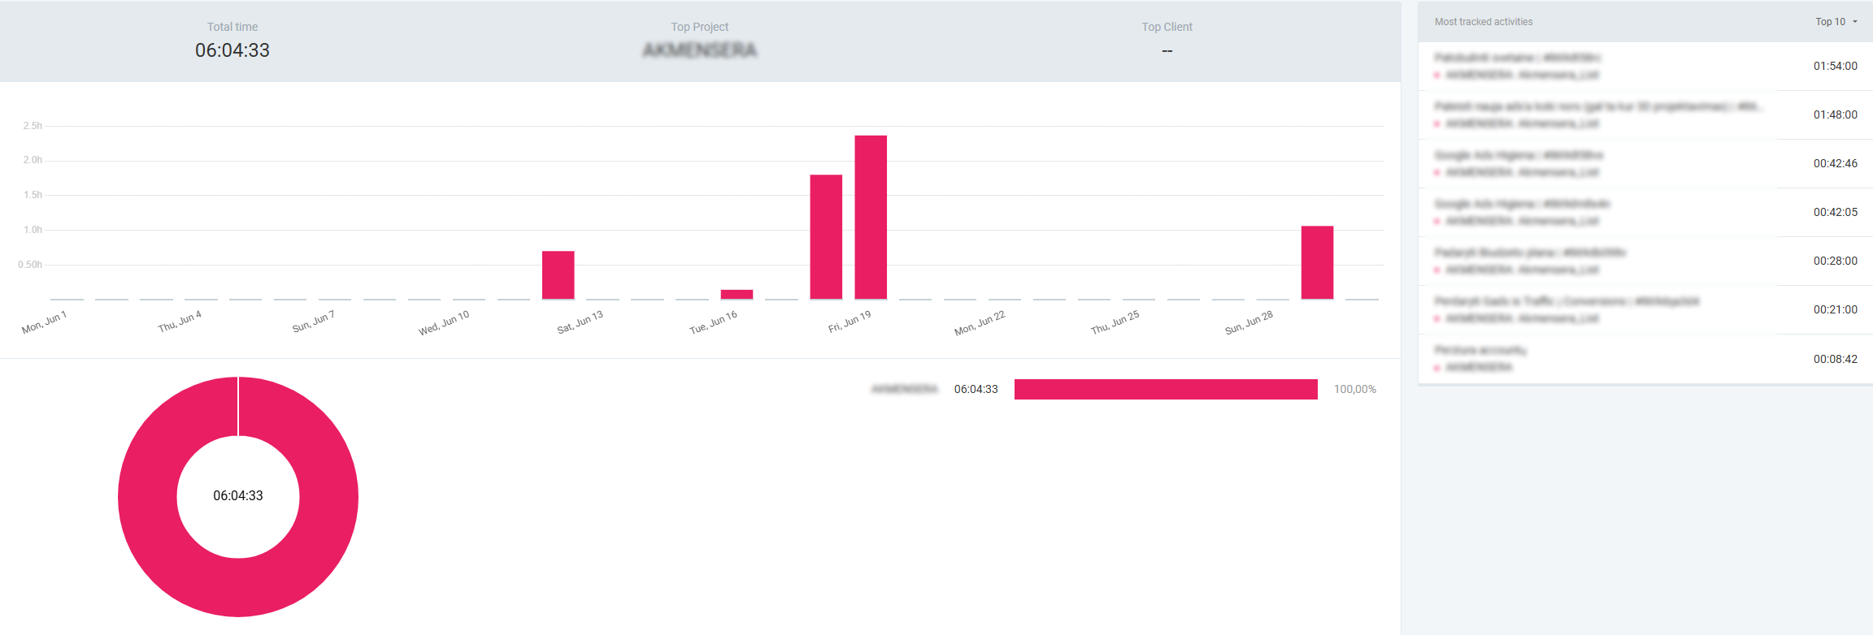Select the activity duration 00:42:46
This screenshot has width=1873, height=635.
tap(1836, 163)
